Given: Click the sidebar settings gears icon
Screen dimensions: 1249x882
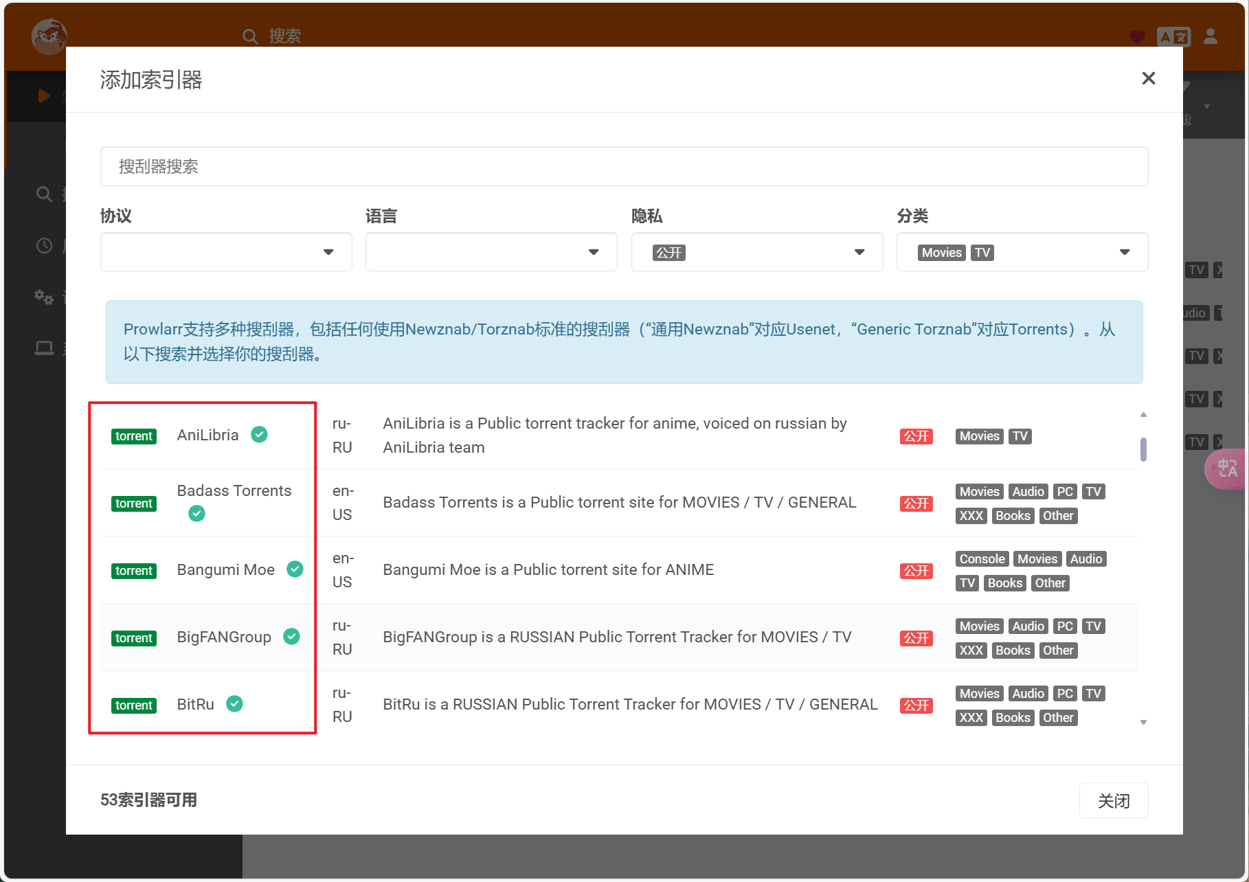Looking at the screenshot, I should coord(44,297).
